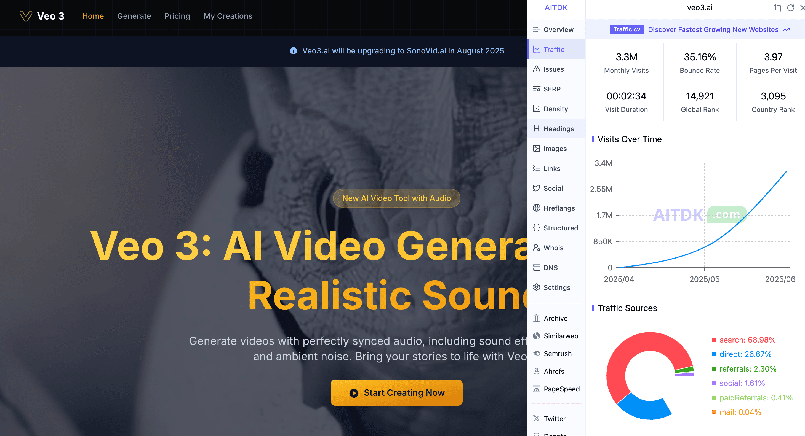Image resolution: width=805 pixels, height=436 pixels.
Task: Open the Archive icon
Action: point(537,318)
